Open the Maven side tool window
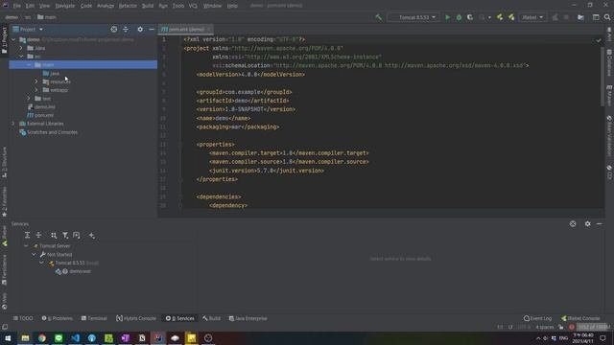Screen dimensions: 614x345 (609, 96)
